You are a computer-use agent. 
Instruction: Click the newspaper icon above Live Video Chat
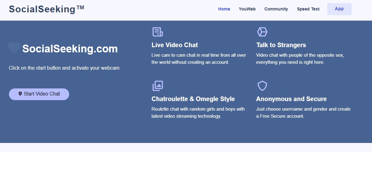pos(157,32)
